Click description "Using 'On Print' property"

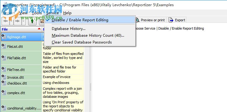[x=63, y=106]
